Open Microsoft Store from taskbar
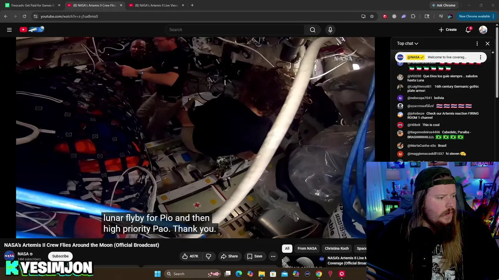 (x=273, y=274)
